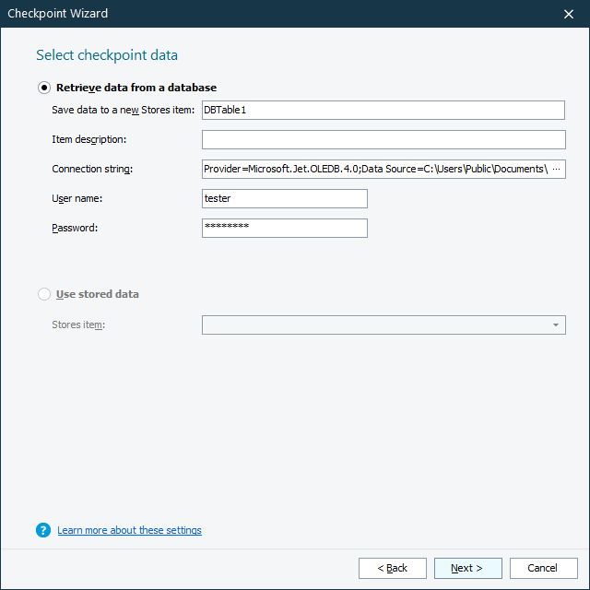Click the Select checkpoint data heading

click(107, 55)
